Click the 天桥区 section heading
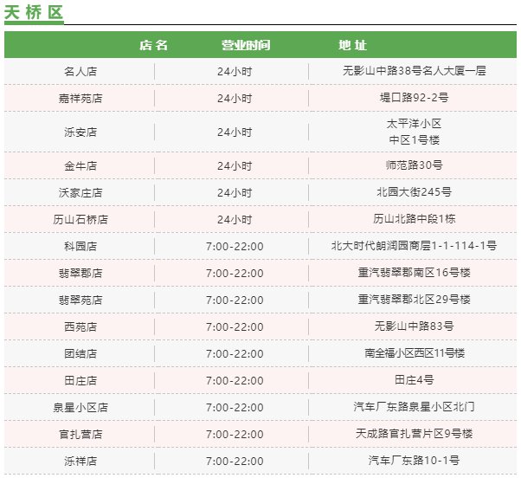Screen dimensions: 521x478 point(34,12)
